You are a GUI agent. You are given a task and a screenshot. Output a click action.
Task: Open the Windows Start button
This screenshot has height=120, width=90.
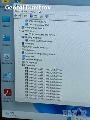tap(69, 118)
